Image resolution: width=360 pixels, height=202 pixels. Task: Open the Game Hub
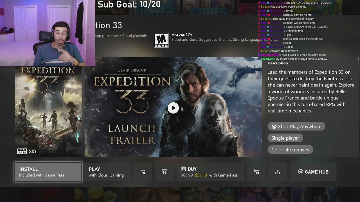313,172
